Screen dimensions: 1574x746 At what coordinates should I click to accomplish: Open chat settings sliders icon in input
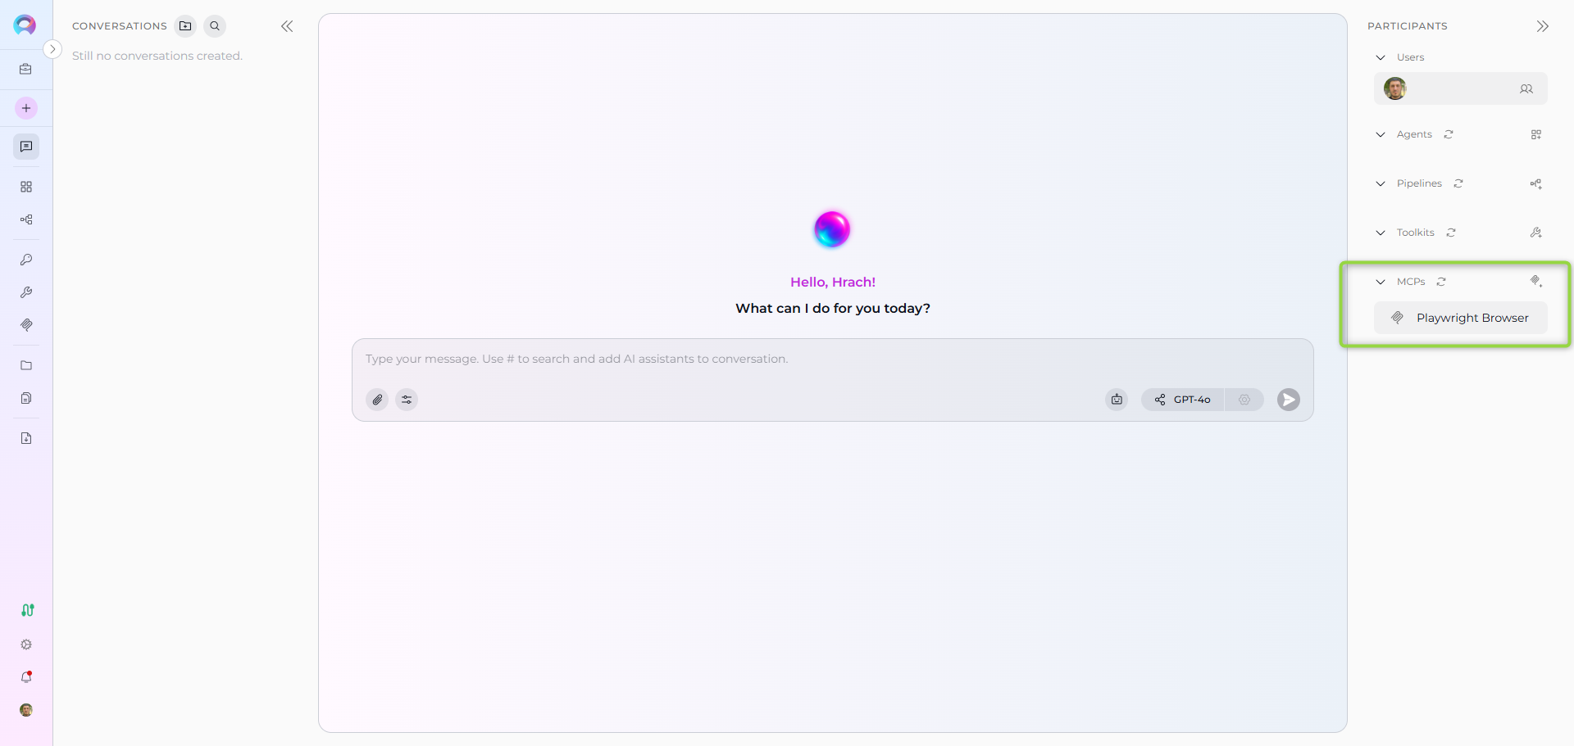click(x=407, y=400)
